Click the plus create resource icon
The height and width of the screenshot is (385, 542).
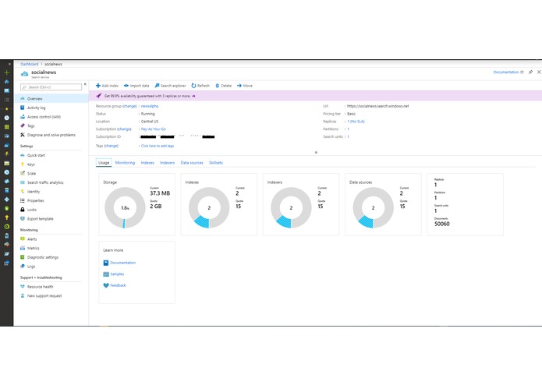[x=6, y=72]
